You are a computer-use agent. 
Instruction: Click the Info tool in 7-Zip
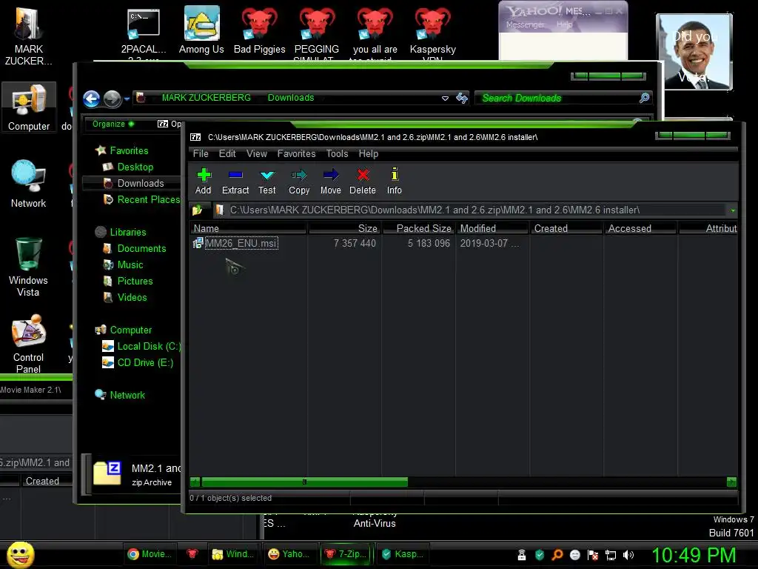394,181
